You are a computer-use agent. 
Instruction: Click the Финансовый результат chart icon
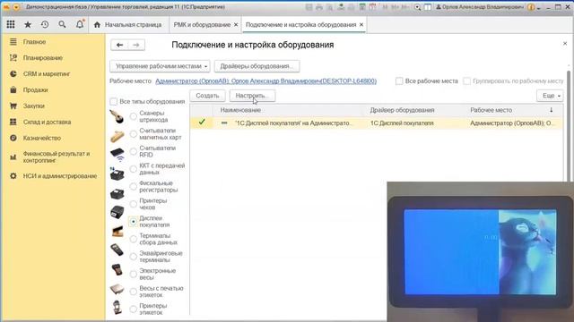(x=13, y=157)
